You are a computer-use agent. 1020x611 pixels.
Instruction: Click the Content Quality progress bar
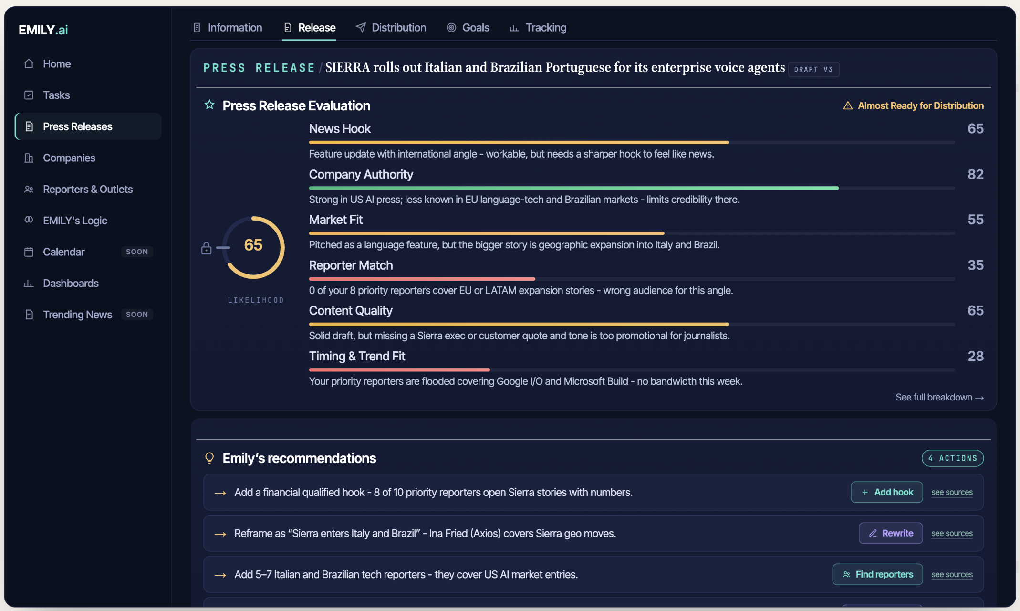click(632, 324)
